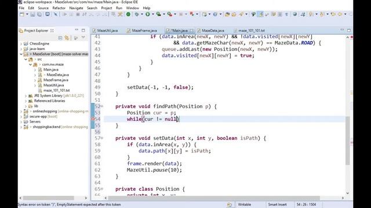Open the Window menu
The width and height of the screenshot is (371, 208).
coord(133,8)
